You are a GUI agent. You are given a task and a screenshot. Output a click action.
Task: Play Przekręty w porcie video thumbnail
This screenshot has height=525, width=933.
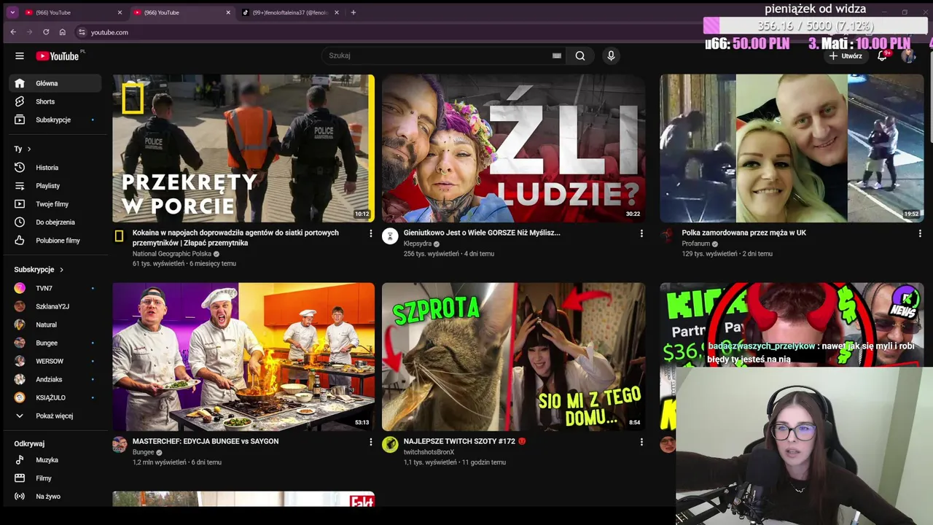tap(243, 148)
